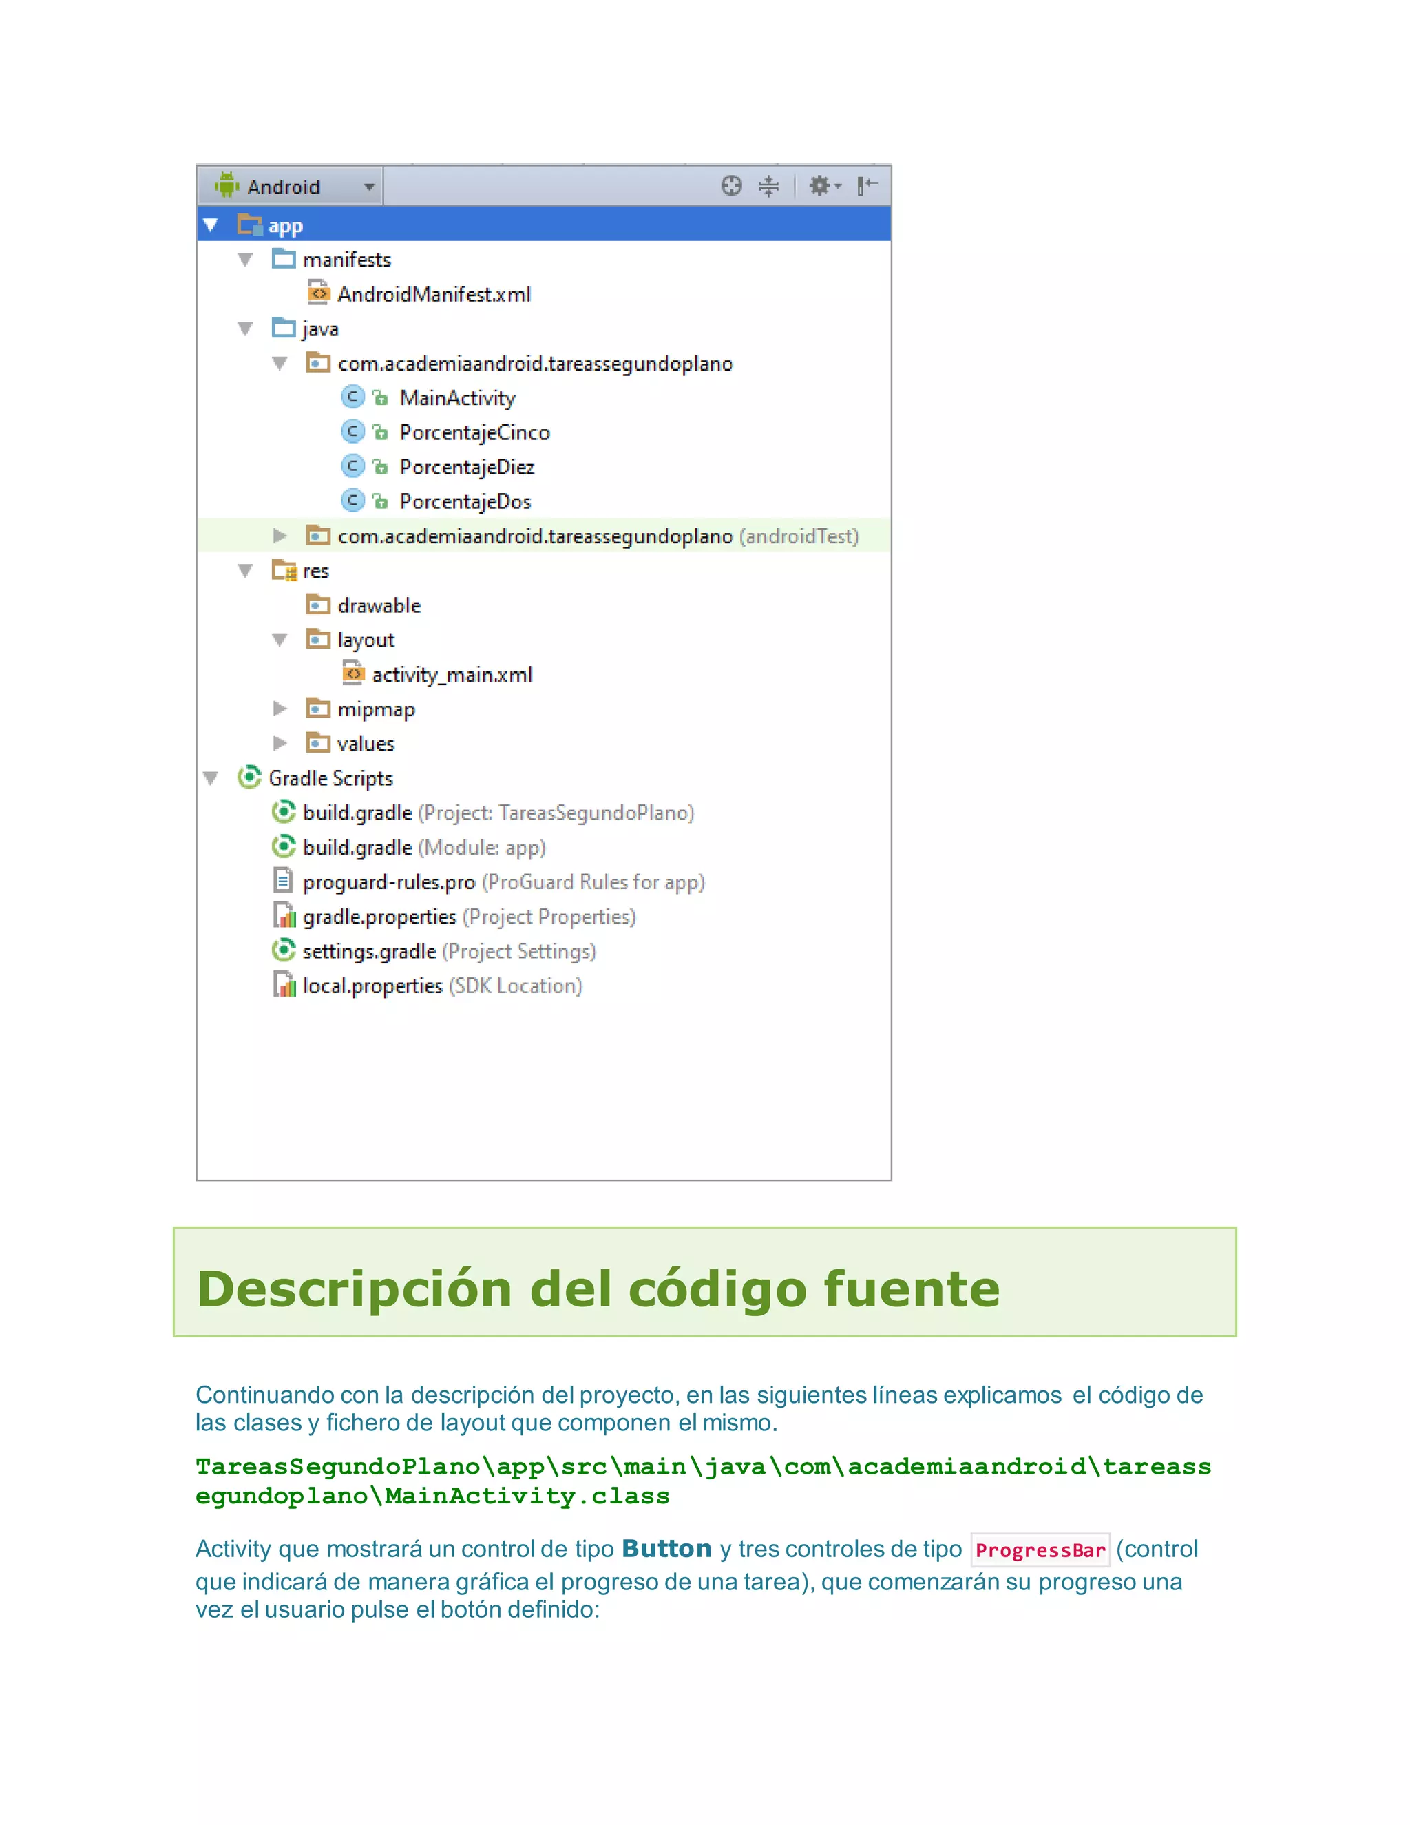The image size is (1410, 1825).
Task: Collapse the java folder
Action: pos(244,329)
